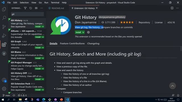Filter extensions with the funnel icon
Image resolution: width=182 pixels, height=102 pixels.
(25, 8)
